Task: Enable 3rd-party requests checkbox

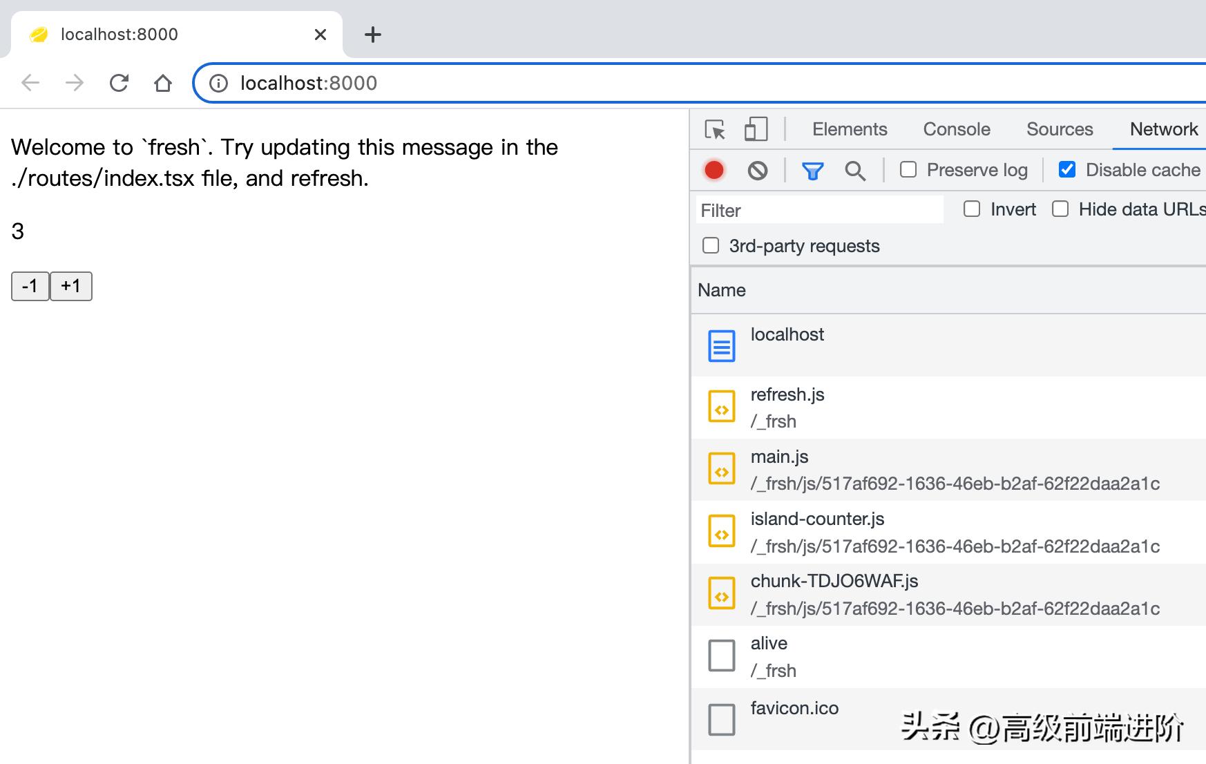Action: [711, 245]
